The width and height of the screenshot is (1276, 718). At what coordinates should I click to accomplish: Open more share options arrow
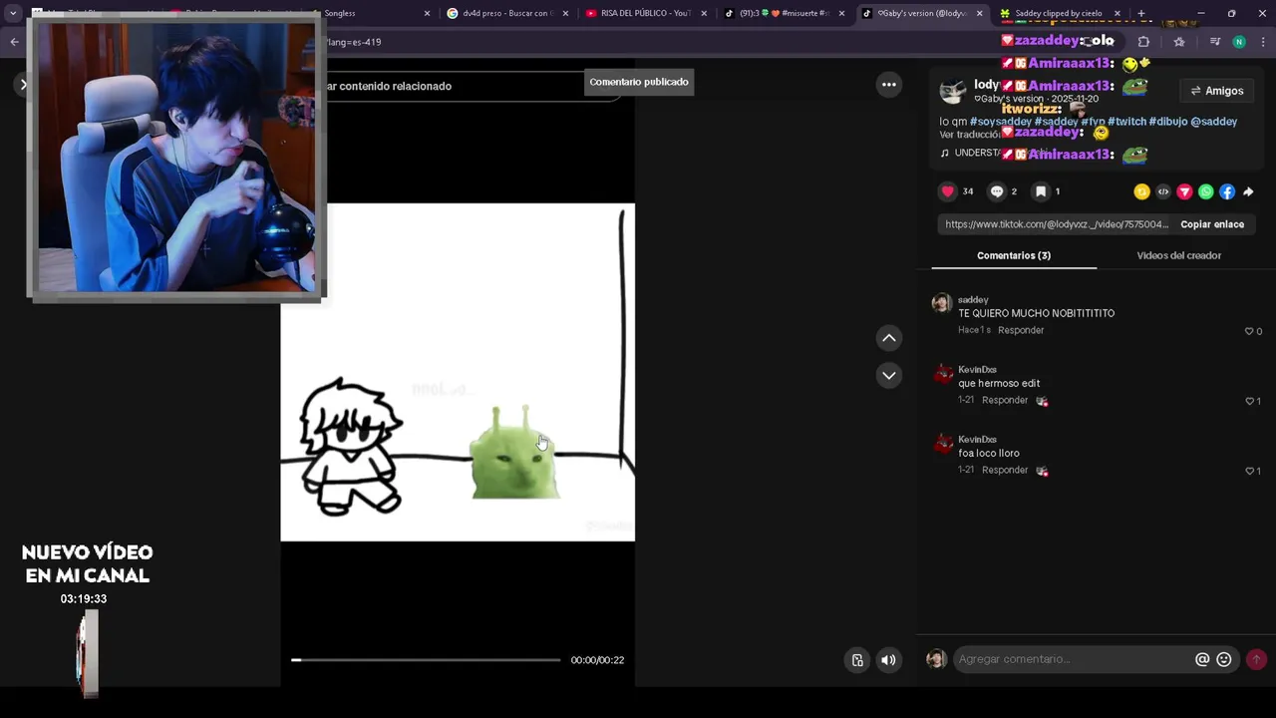(1248, 191)
